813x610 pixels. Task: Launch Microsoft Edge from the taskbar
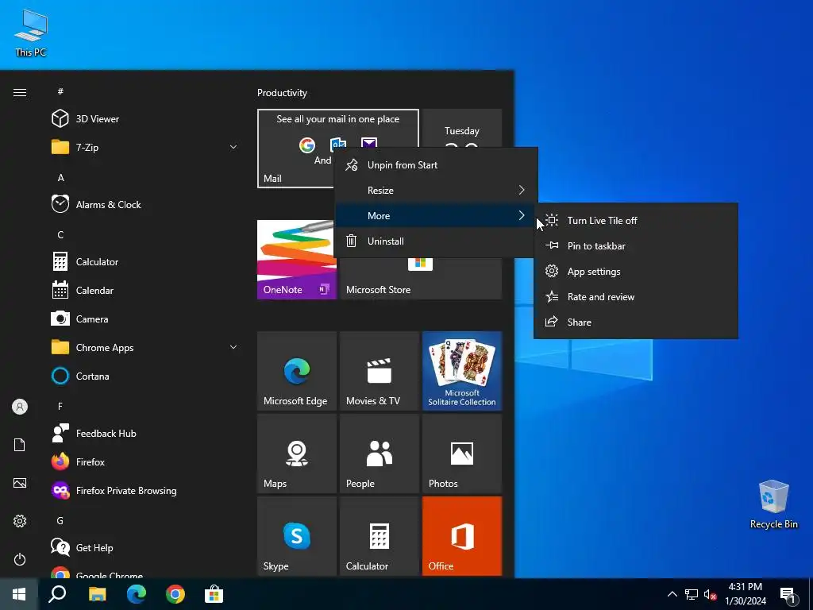pos(137,594)
